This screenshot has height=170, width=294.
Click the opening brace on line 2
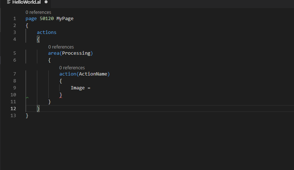tap(27, 26)
